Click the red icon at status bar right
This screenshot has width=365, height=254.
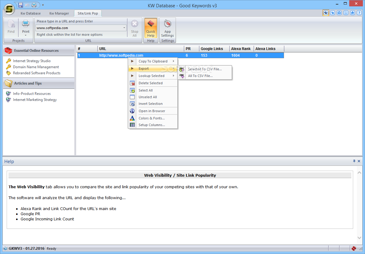(x=353, y=249)
